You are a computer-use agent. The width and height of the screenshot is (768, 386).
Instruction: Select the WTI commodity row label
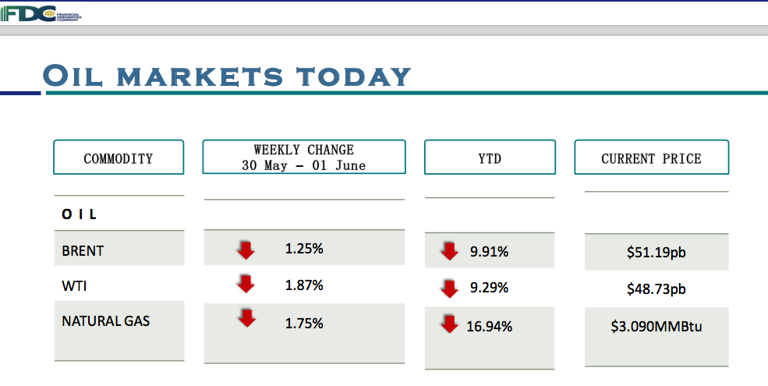pyautogui.click(x=75, y=286)
